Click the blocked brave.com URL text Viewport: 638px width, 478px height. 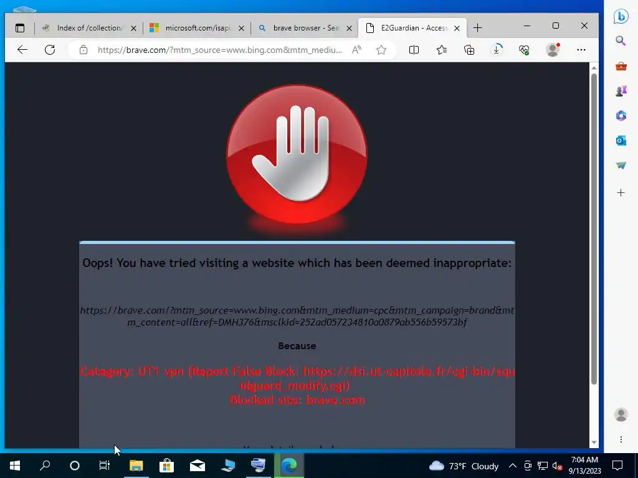297,316
